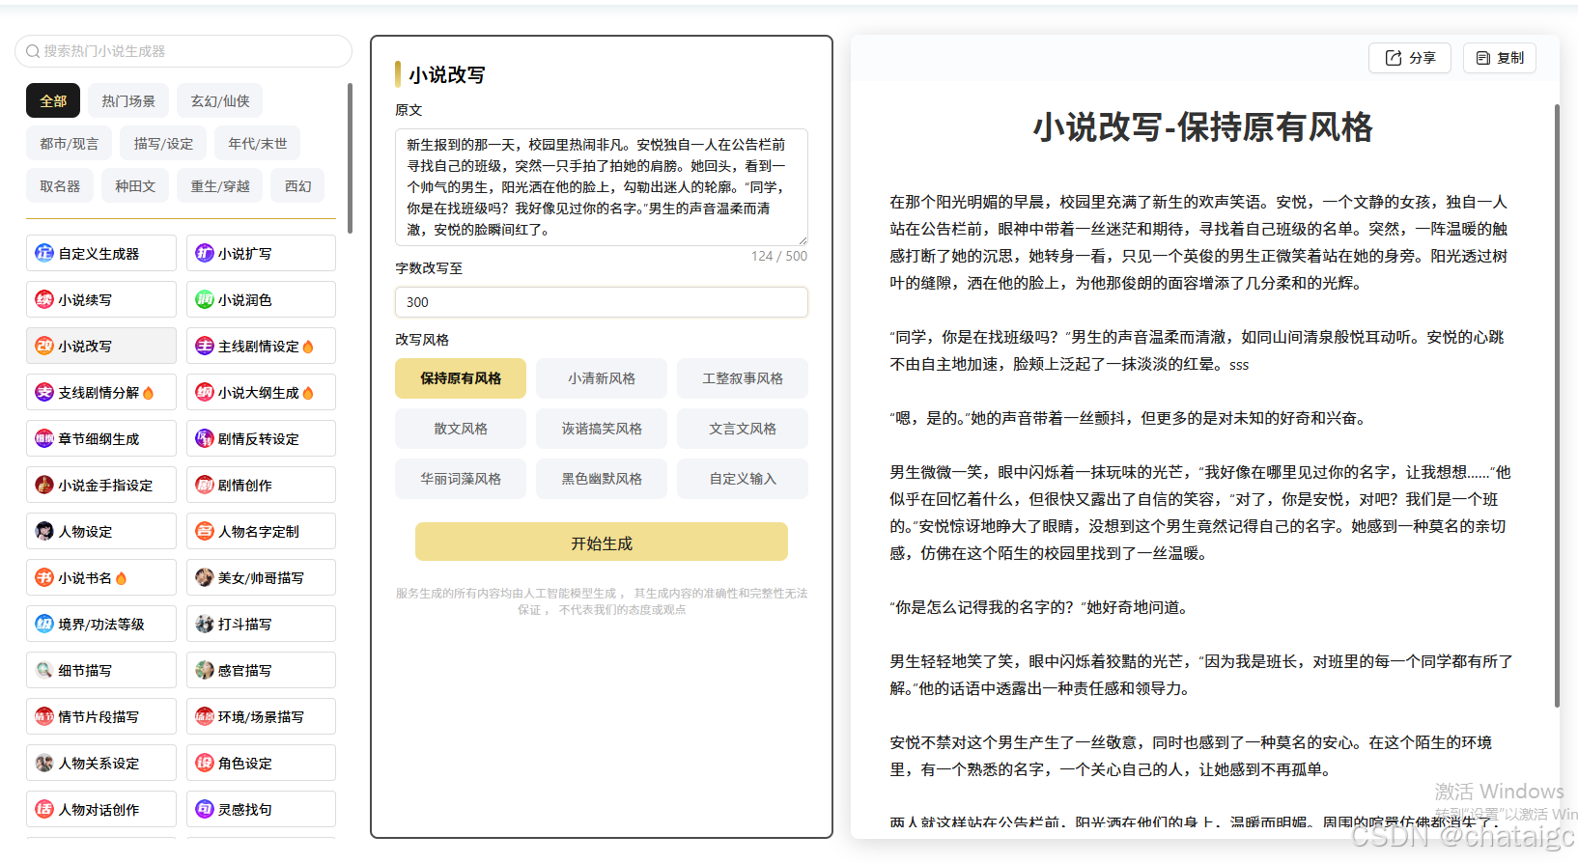Open the 剧情创作 icon
Screen dimensions: 1578x863
205,485
